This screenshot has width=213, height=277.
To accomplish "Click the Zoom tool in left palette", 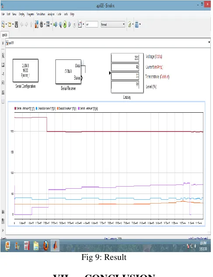I will point(3,55).
